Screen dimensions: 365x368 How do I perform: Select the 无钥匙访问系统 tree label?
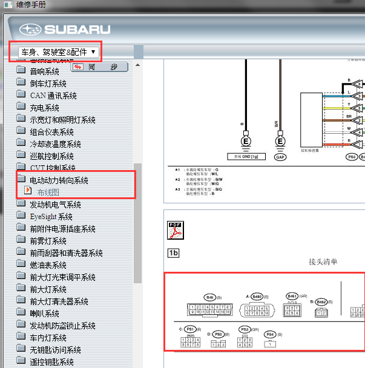pos(56,350)
